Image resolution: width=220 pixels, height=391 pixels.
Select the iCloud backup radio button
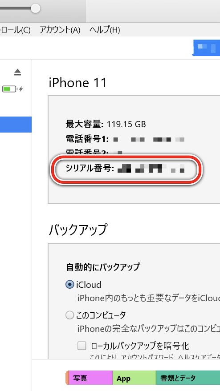click(69, 285)
